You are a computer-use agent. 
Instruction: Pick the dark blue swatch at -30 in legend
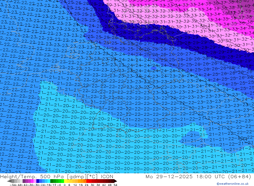(38, 181)
